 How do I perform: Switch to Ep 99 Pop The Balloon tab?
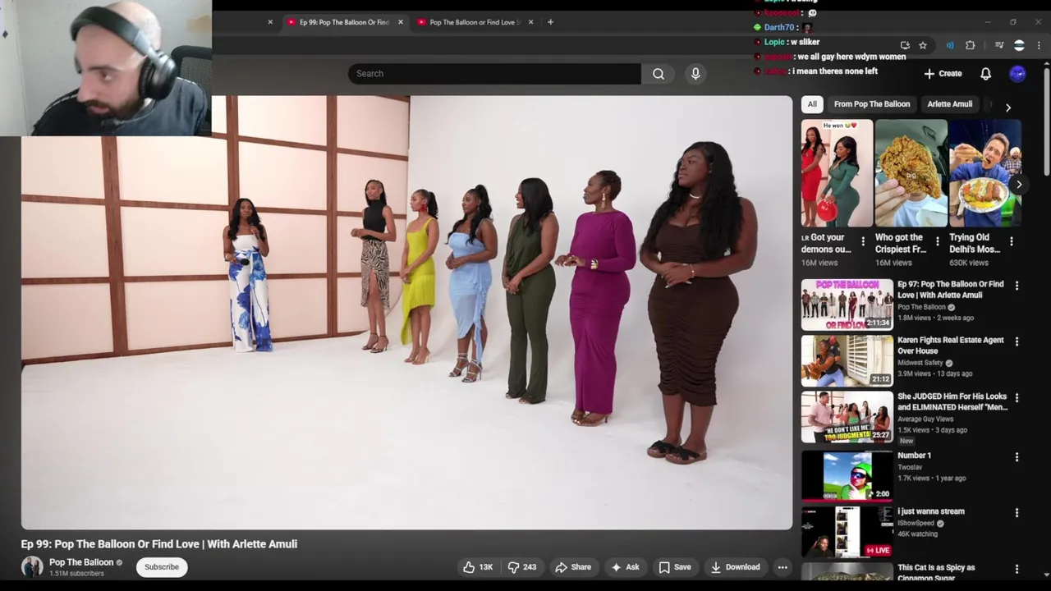pyautogui.click(x=344, y=22)
